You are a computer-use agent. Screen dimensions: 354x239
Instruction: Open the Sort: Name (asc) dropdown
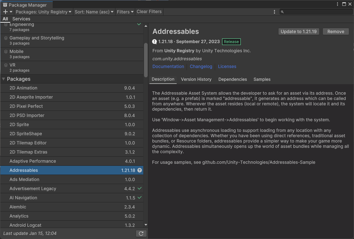(x=94, y=12)
